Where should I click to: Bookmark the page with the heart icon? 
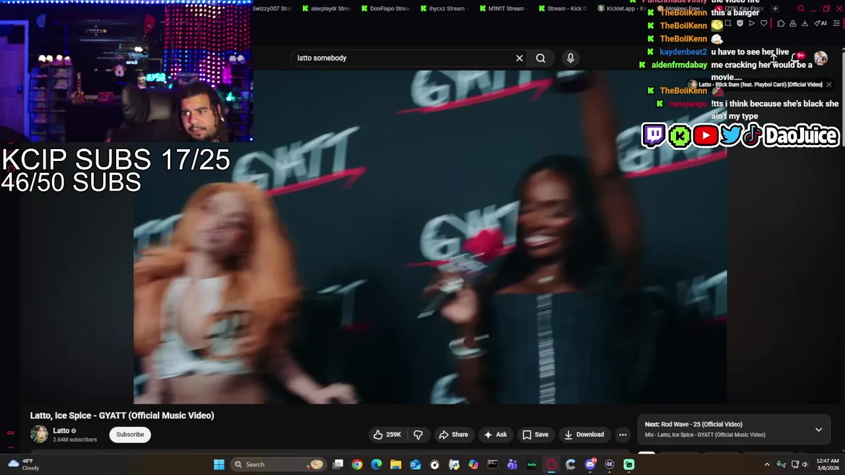point(764,23)
